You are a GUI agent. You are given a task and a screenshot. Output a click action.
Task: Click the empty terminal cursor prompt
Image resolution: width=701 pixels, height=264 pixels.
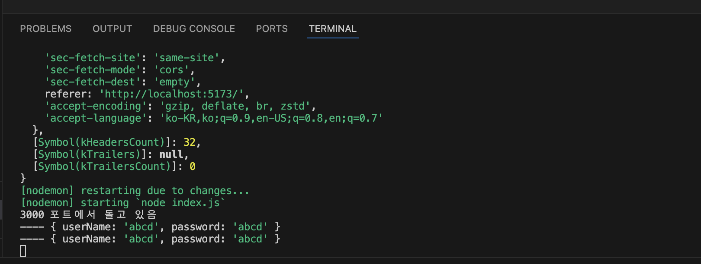pos(23,251)
